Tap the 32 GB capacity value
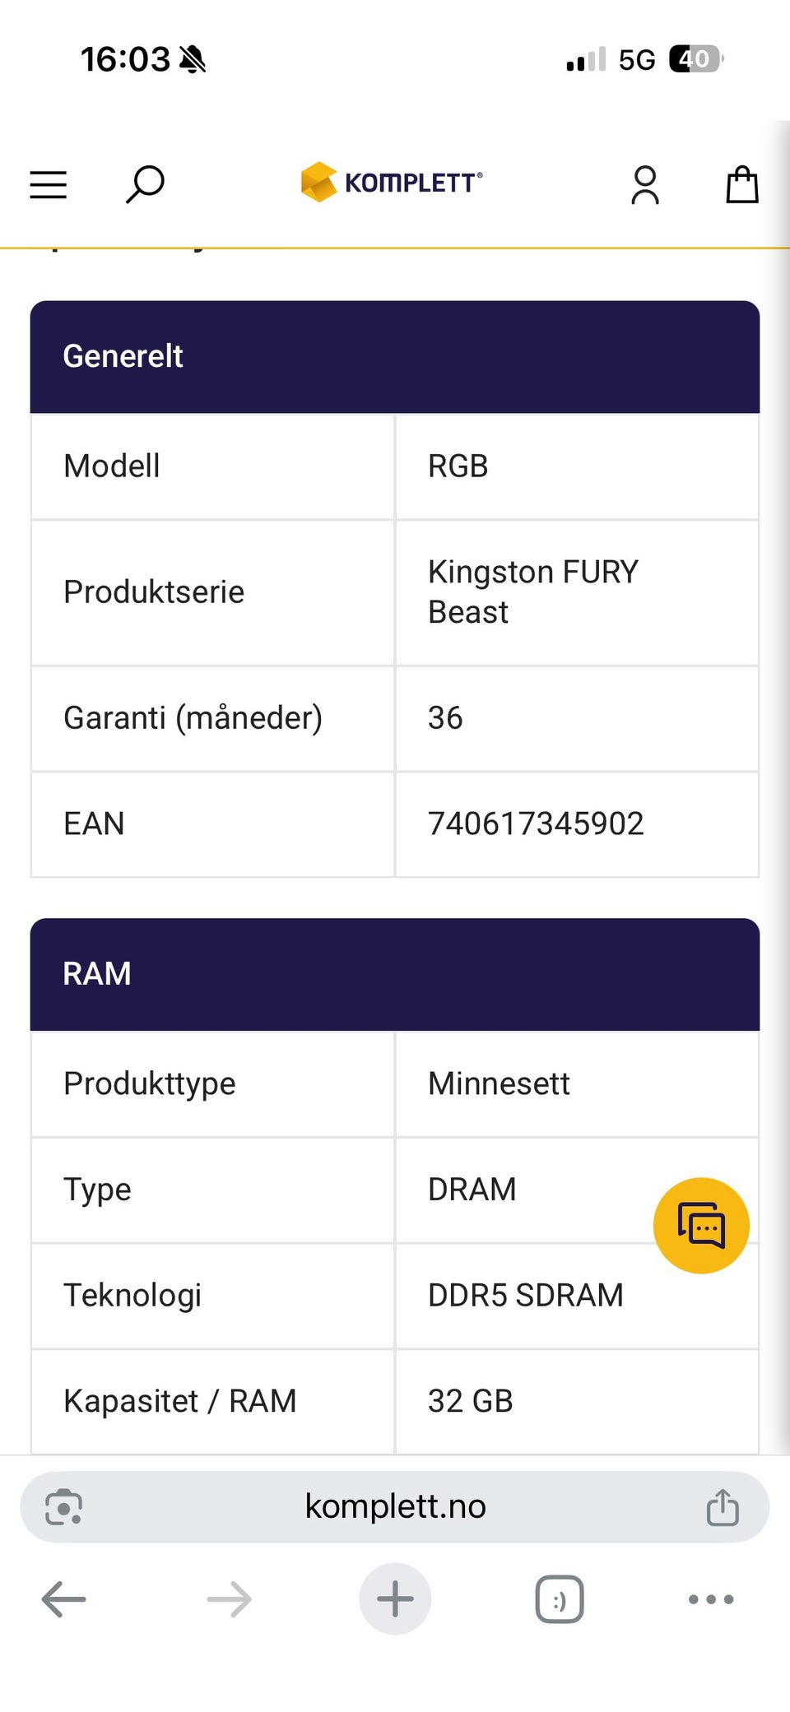The height and width of the screenshot is (1712, 790). tap(471, 1401)
